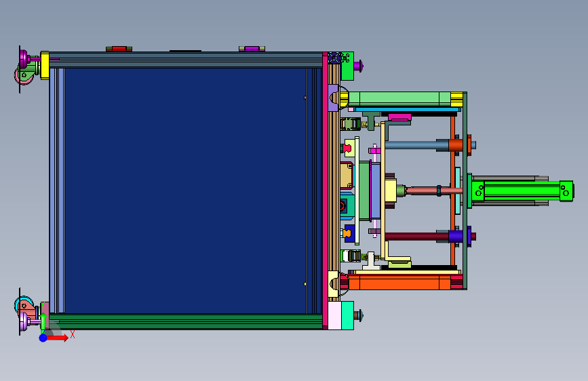
Task: Click the red X axis label
Action: click(x=73, y=334)
